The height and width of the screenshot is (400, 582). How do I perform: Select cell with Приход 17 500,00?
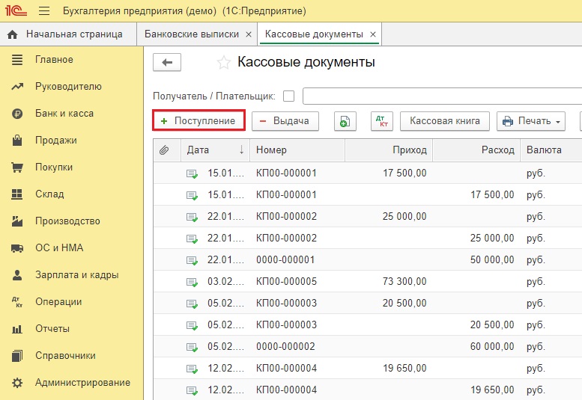(x=389, y=173)
